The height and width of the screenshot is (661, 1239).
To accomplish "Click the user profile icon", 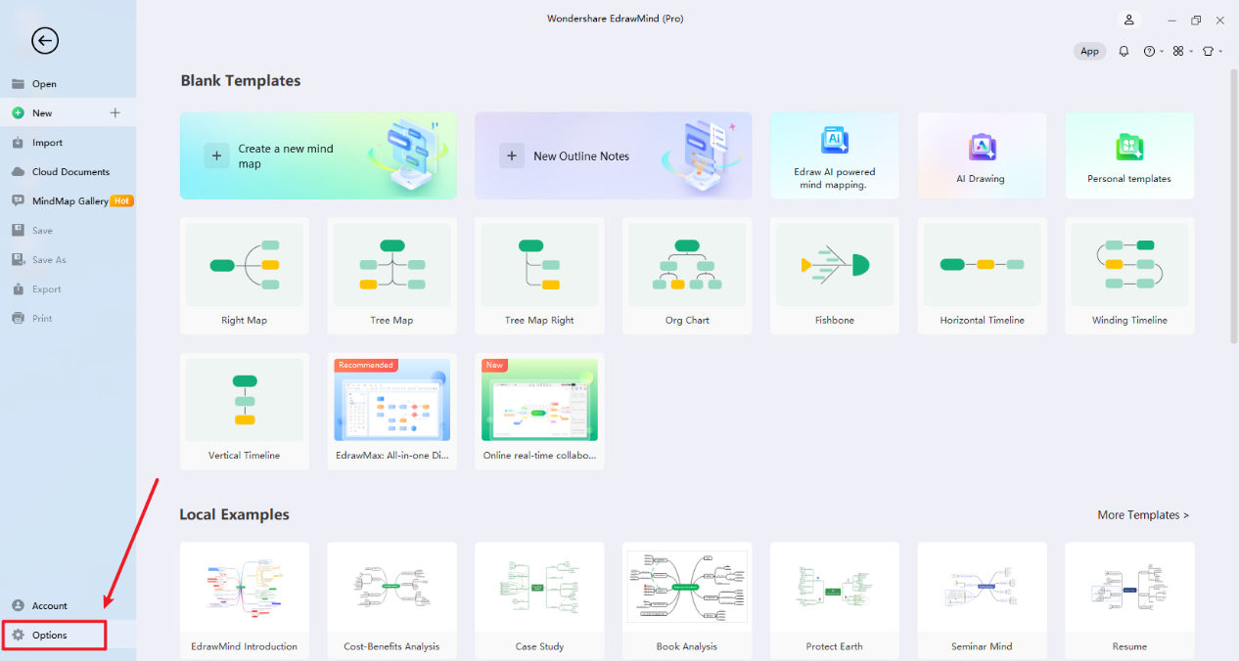I will tap(1129, 20).
